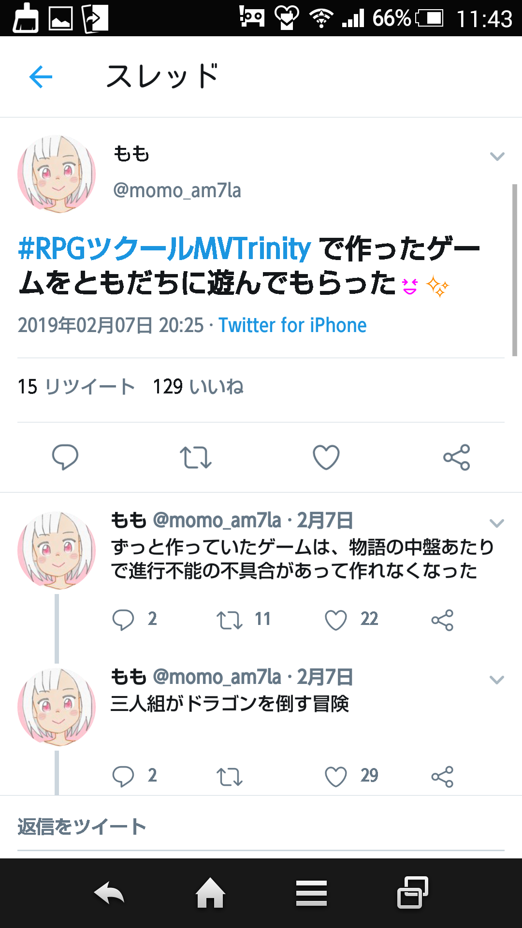Like the main tweet with the heart icon
This screenshot has height=928, width=522.
[x=326, y=457]
